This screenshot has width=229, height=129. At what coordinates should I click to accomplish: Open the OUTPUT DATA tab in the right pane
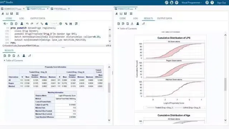pyautogui.click(x=165, y=18)
